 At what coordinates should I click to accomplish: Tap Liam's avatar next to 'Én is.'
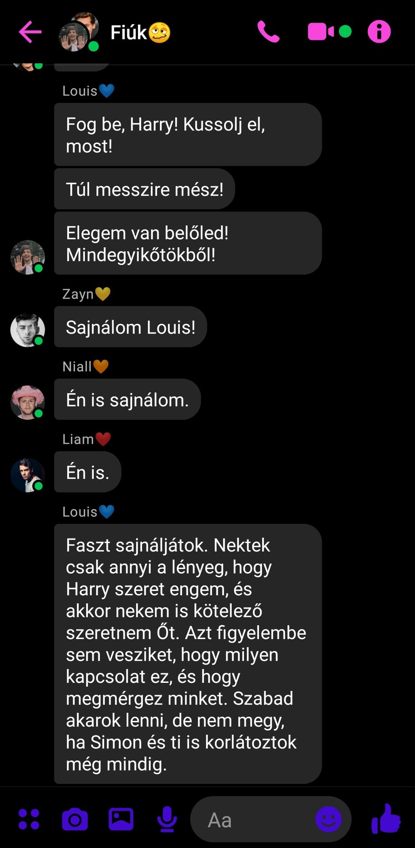(x=27, y=475)
